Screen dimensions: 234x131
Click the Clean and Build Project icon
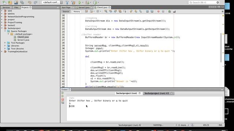[x=73, y=3]
